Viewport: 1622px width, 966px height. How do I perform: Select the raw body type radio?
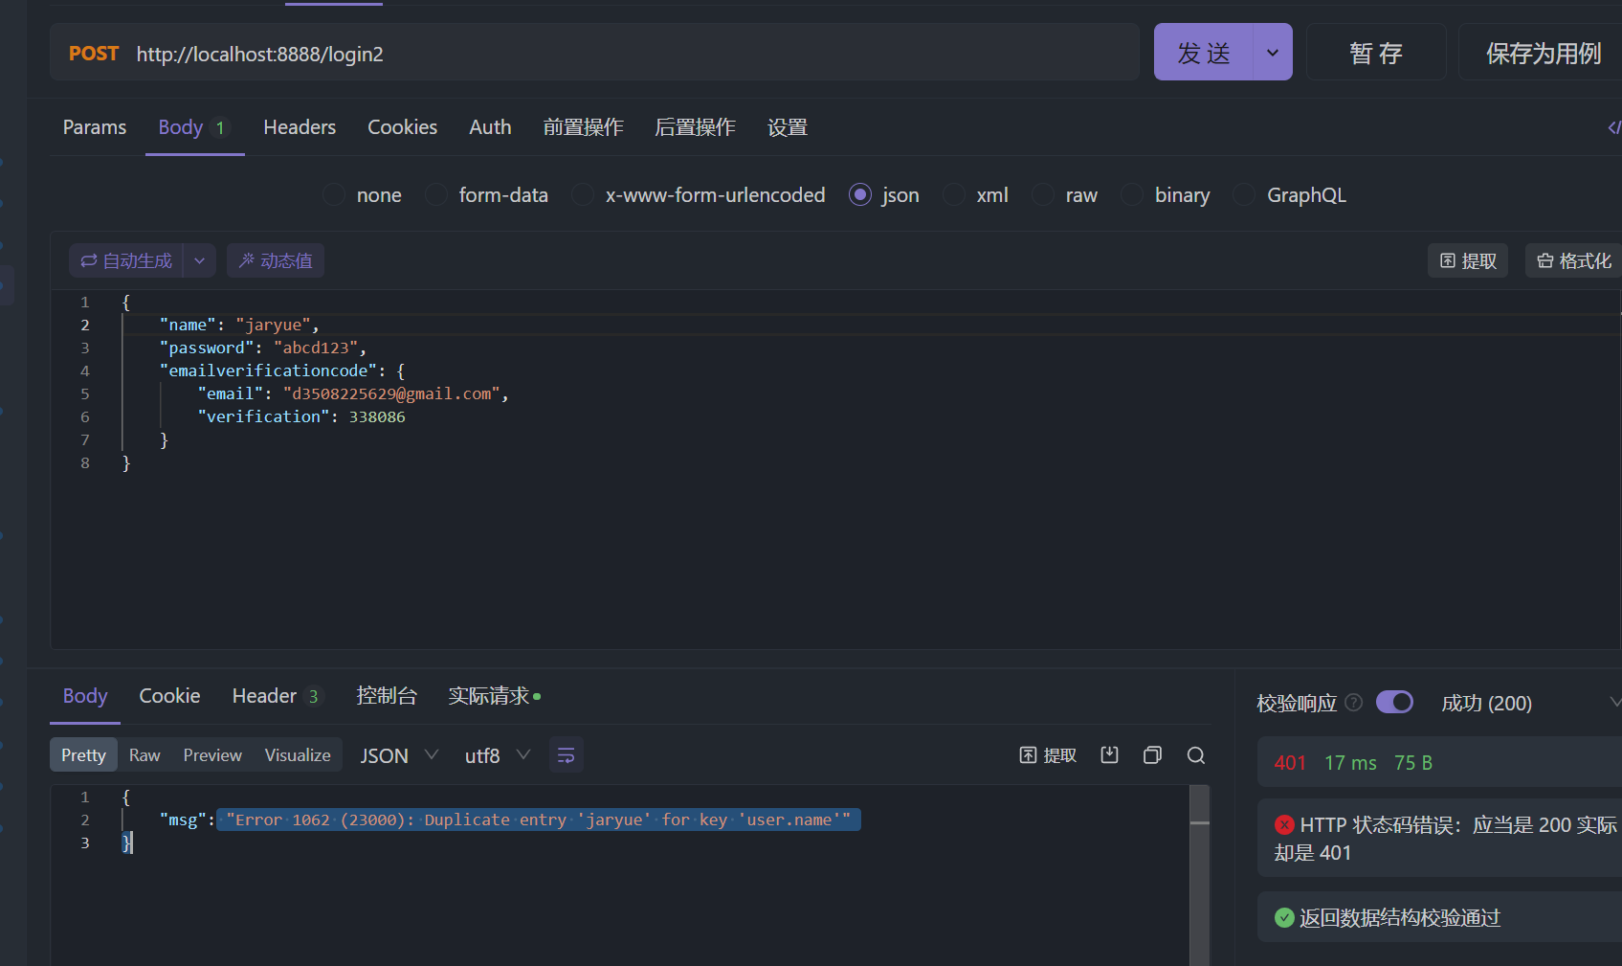click(1043, 195)
